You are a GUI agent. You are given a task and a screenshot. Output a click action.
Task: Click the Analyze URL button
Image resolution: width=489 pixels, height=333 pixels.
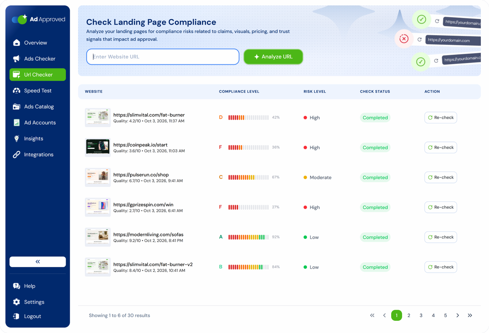pyautogui.click(x=273, y=57)
